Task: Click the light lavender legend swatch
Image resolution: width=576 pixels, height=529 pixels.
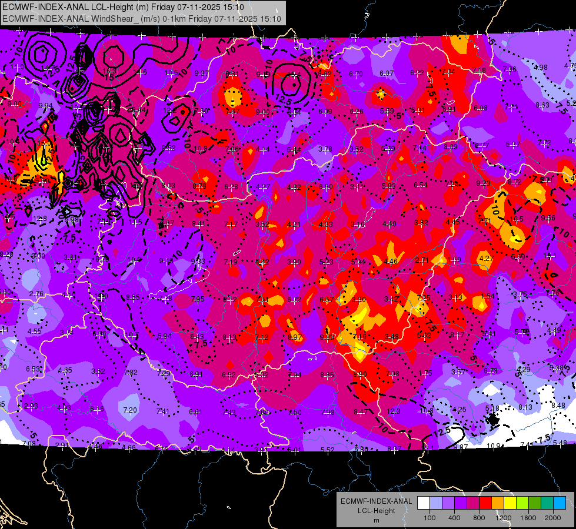Action: 436,503
